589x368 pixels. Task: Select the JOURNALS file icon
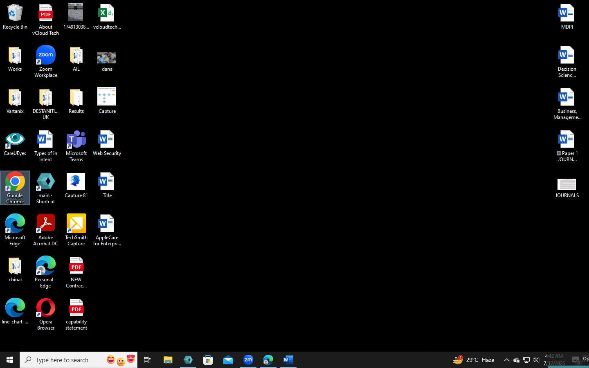567,188
